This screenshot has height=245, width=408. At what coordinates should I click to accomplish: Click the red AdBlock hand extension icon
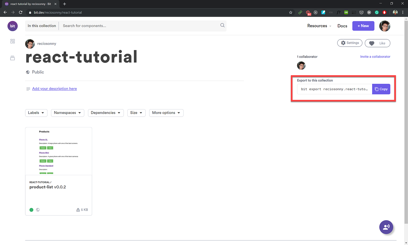(x=384, y=13)
